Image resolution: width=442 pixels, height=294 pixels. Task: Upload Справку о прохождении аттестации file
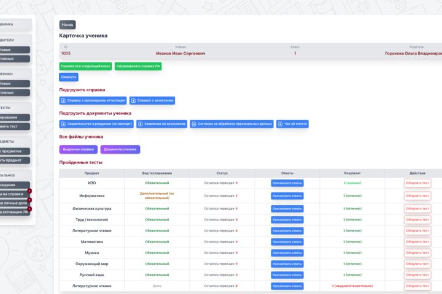click(93, 100)
